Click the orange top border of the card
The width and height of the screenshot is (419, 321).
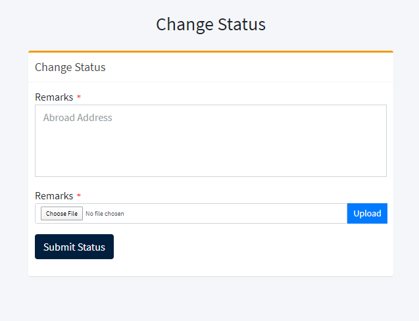coord(211,51)
